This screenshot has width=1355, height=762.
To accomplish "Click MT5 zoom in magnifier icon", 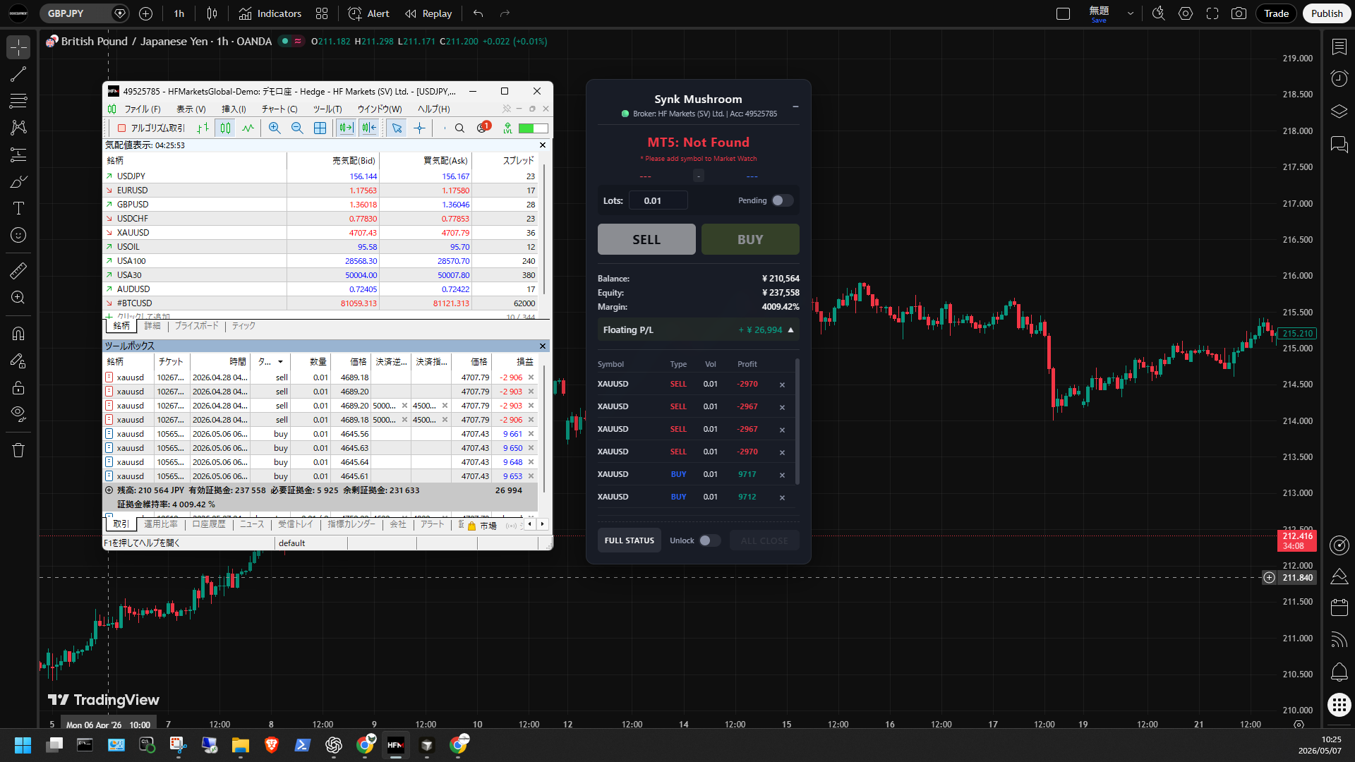I will (275, 128).
